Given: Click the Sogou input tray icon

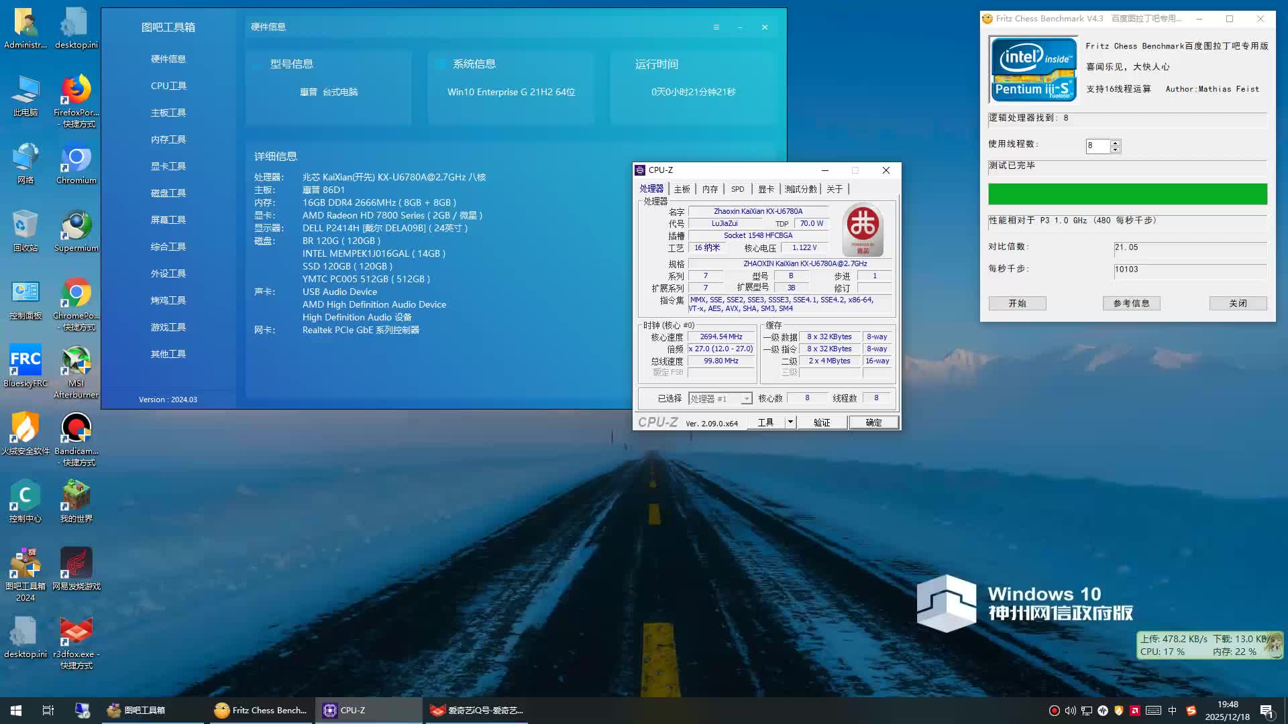Looking at the screenshot, I should [x=1191, y=711].
